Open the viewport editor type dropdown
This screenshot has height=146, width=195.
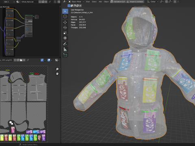(x=64, y=2)
